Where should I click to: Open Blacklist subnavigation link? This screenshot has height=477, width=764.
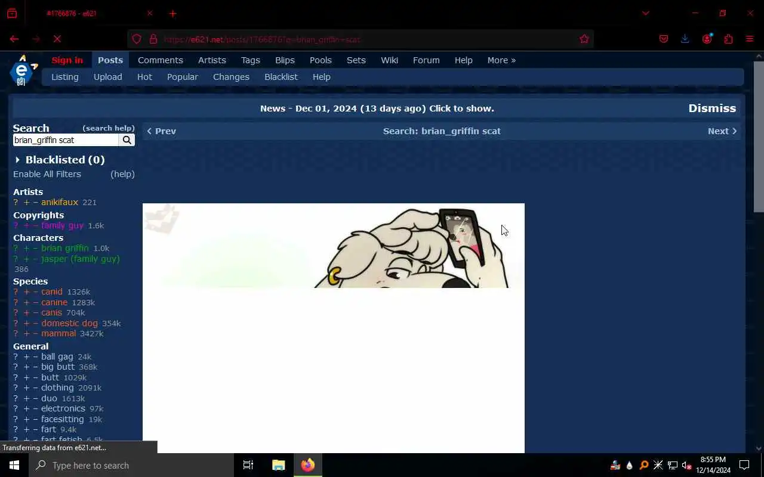click(x=281, y=77)
